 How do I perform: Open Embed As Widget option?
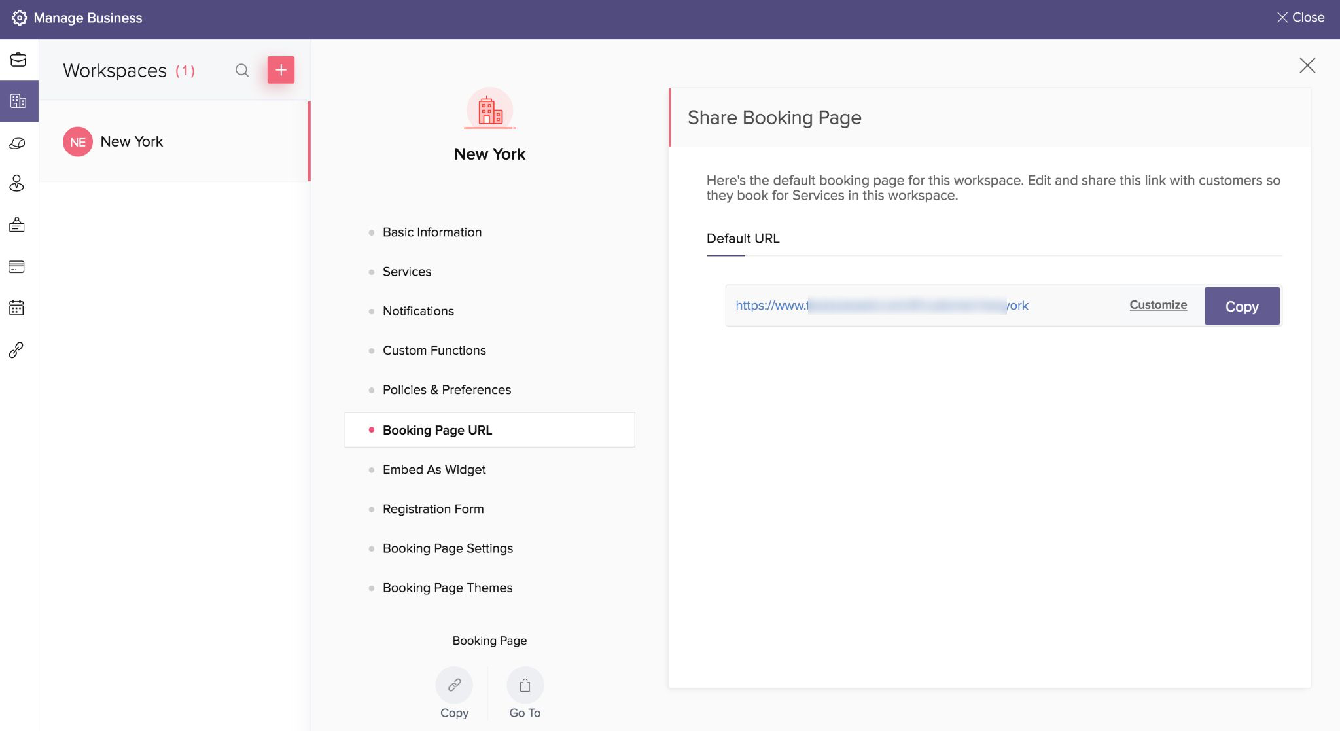point(434,470)
